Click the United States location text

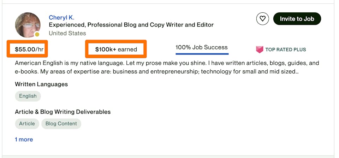67,33
